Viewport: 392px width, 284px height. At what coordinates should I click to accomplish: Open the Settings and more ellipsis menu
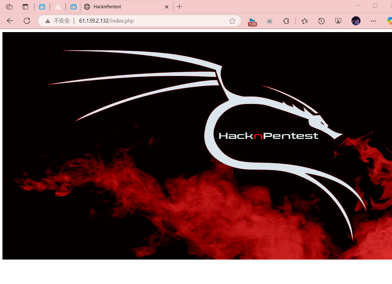373,21
